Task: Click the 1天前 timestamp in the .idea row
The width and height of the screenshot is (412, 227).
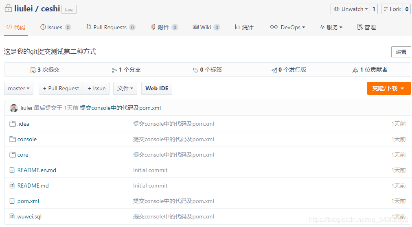Action: click(x=399, y=124)
